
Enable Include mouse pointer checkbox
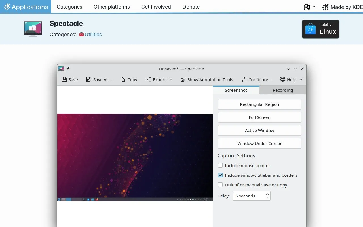point(220,165)
